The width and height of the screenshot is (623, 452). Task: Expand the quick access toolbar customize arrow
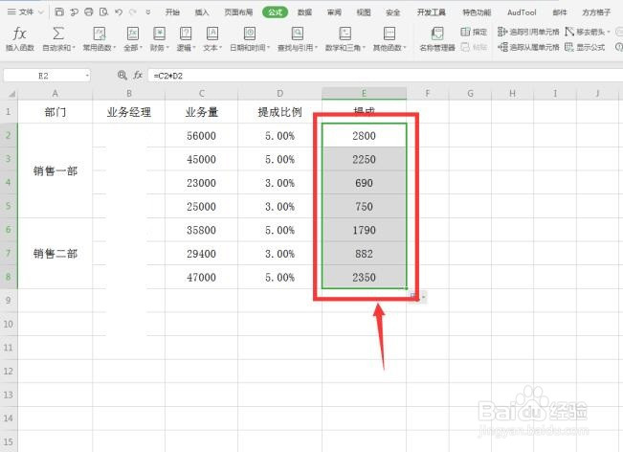click(148, 12)
